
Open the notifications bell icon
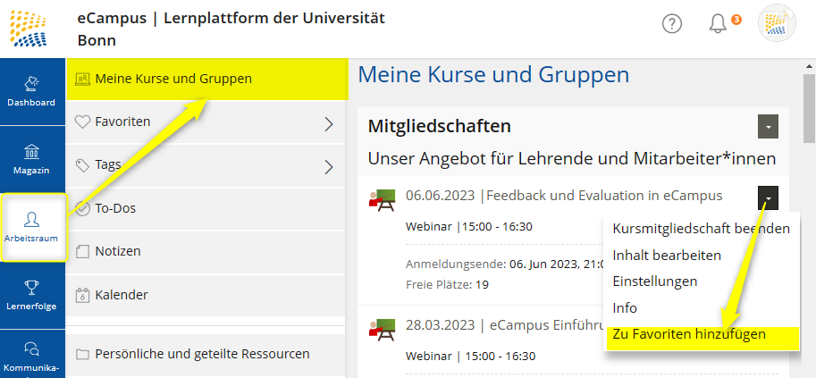(x=718, y=24)
